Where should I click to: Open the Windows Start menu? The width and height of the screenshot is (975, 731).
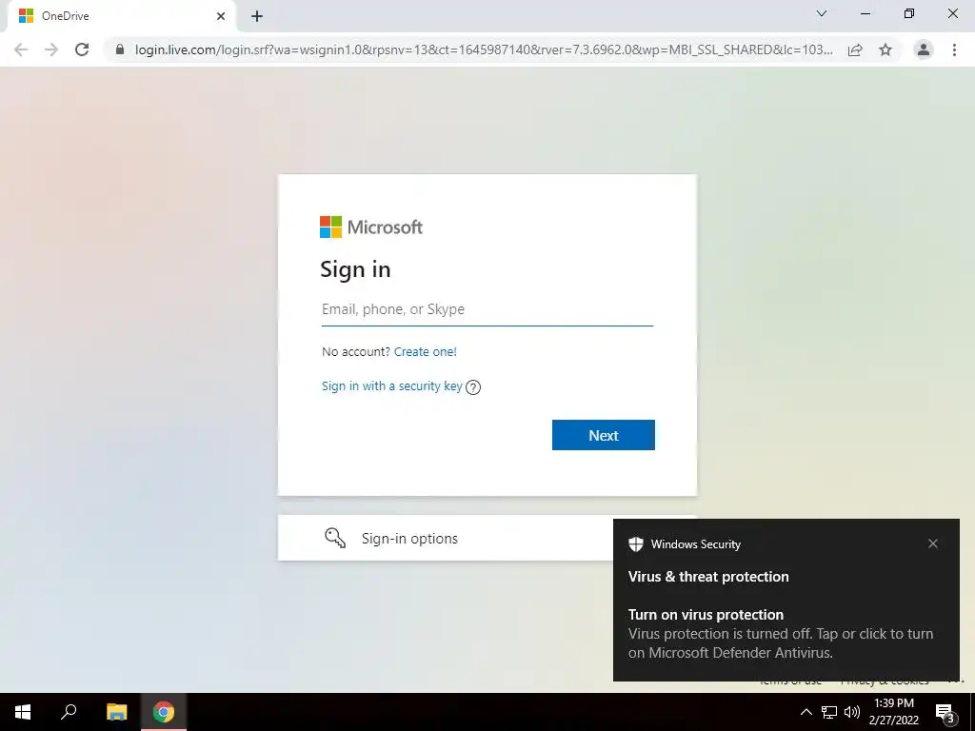[23, 712]
